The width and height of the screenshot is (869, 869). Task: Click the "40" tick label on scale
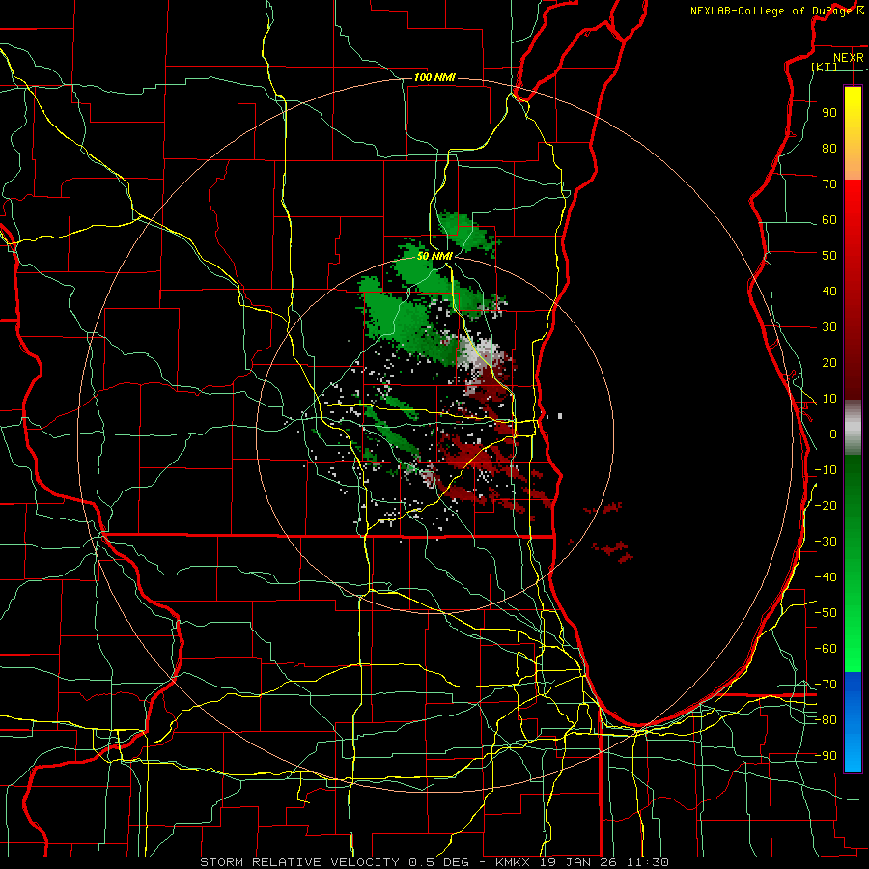coord(829,292)
